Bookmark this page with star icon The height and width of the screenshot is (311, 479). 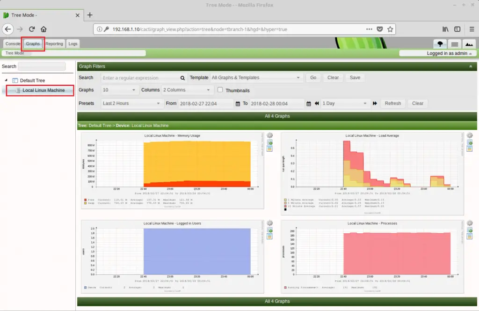click(x=390, y=29)
